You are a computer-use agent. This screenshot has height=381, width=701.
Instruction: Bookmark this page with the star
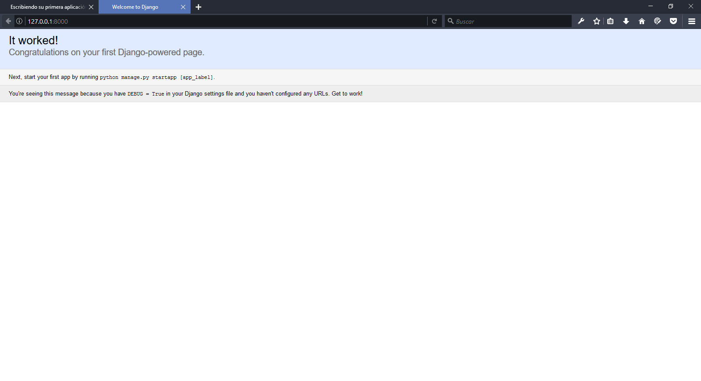597,21
